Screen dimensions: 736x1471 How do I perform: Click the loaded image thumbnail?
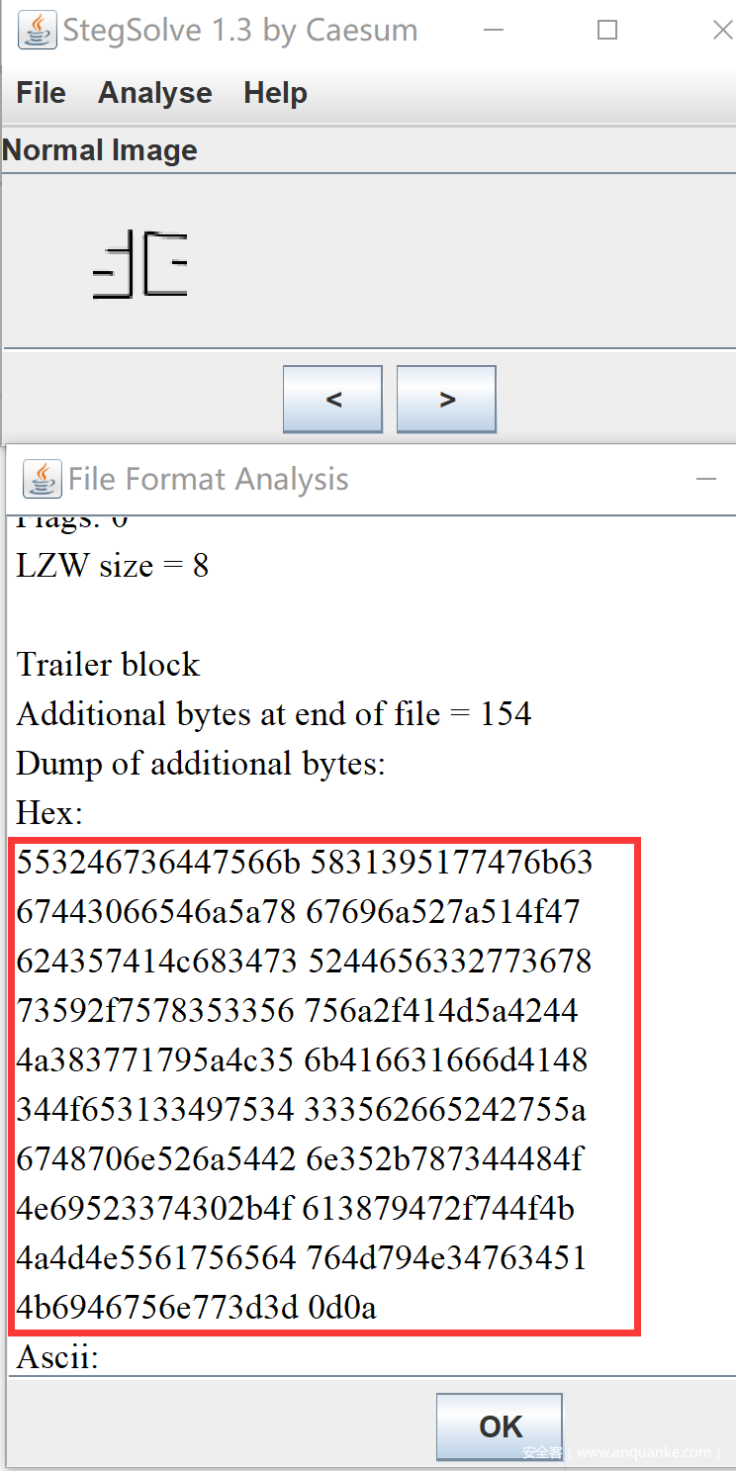[x=139, y=264]
